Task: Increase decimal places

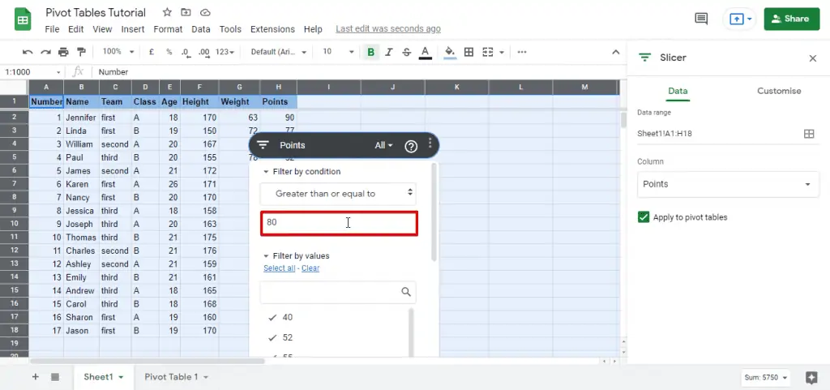Action: (x=203, y=52)
